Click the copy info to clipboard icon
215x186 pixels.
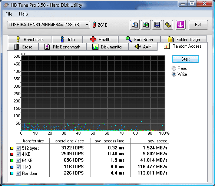[x=135, y=25]
